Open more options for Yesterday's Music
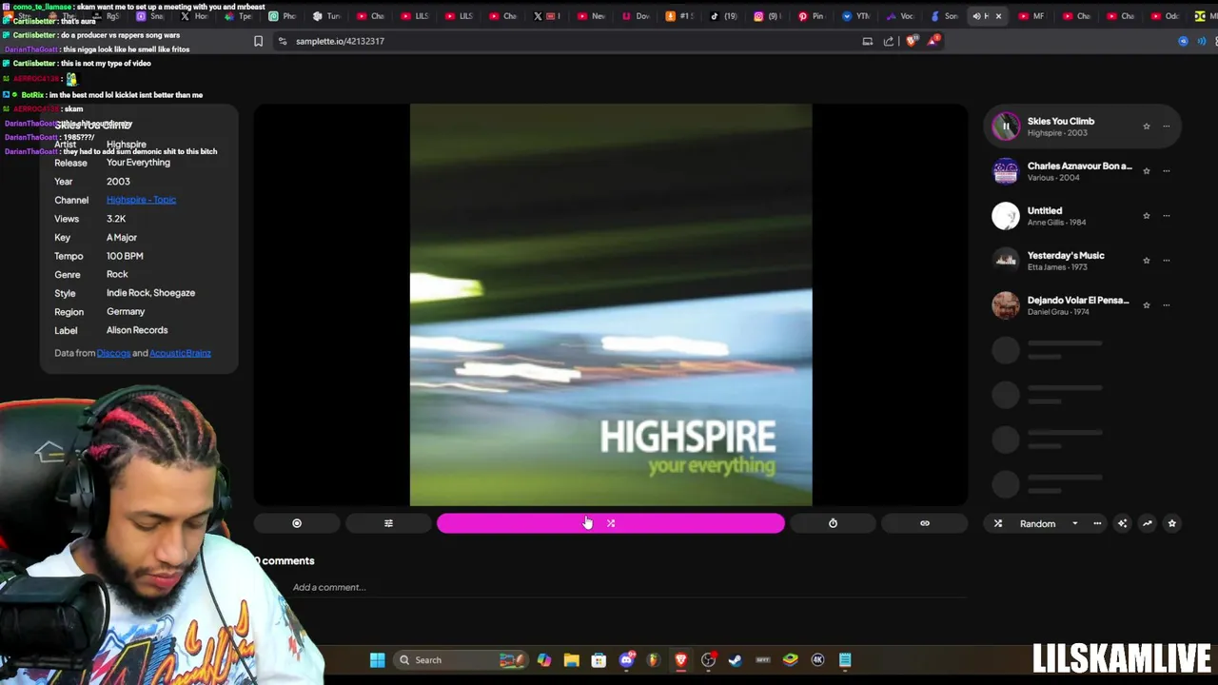1218x685 pixels. coord(1167,261)
